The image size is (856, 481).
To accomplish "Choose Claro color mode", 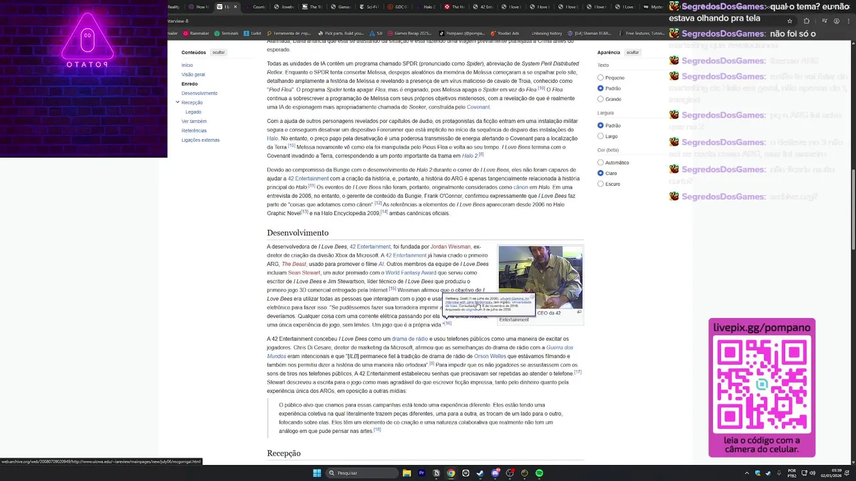I will [x=601, y=173].
